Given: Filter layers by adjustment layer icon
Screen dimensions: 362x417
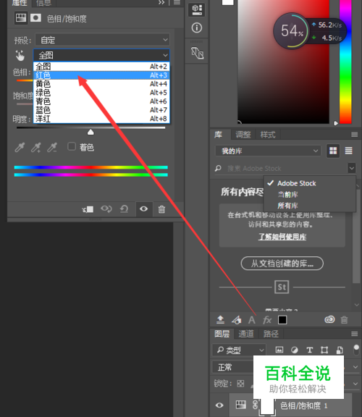Looking at the screenshot, I should pyautogui.click(x=295, y=350).
